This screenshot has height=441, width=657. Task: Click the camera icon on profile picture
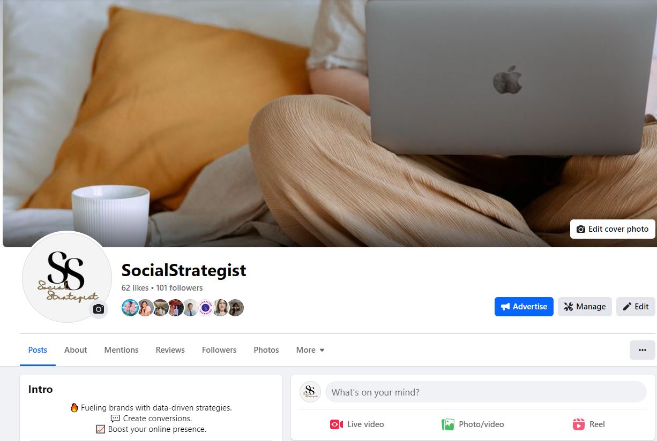[x=99, y=309]
